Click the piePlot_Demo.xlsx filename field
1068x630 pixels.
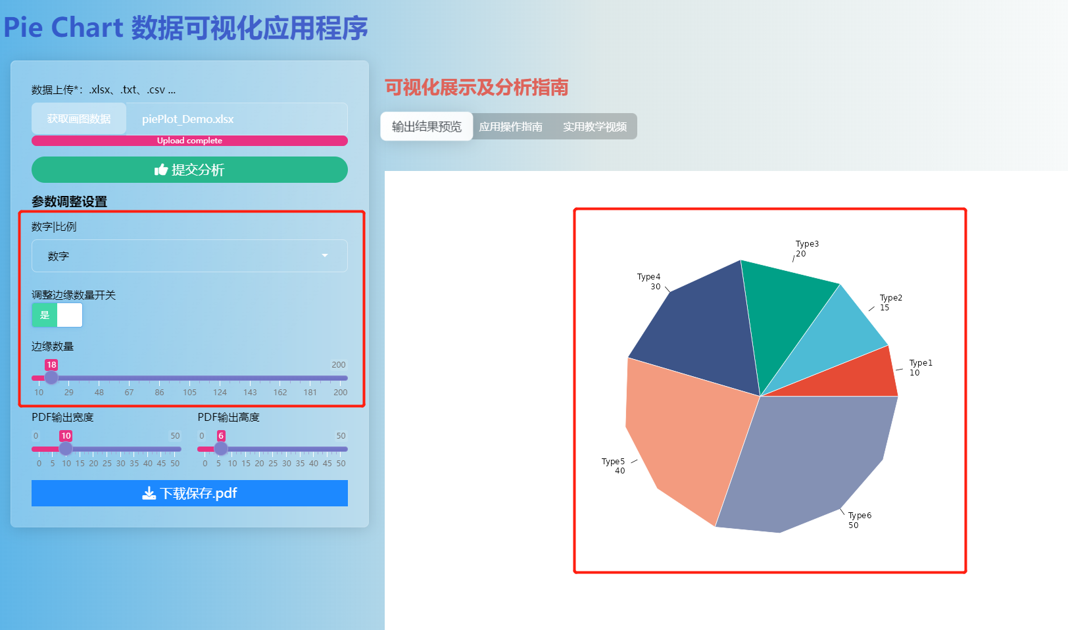click(237, 118)
